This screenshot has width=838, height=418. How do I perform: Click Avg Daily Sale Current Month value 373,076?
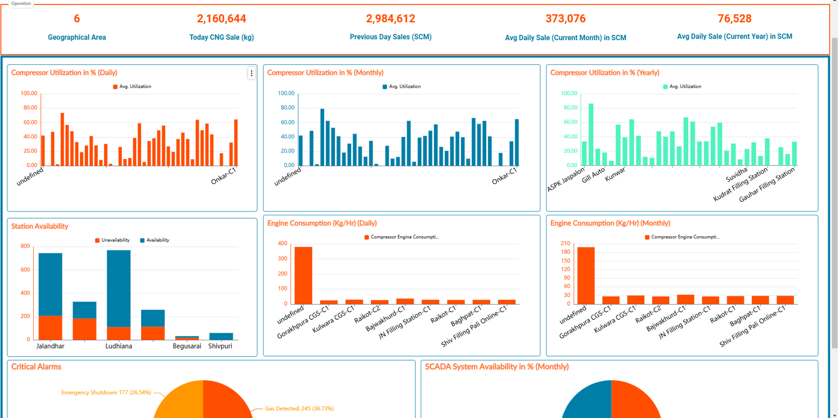click(566, 19)
